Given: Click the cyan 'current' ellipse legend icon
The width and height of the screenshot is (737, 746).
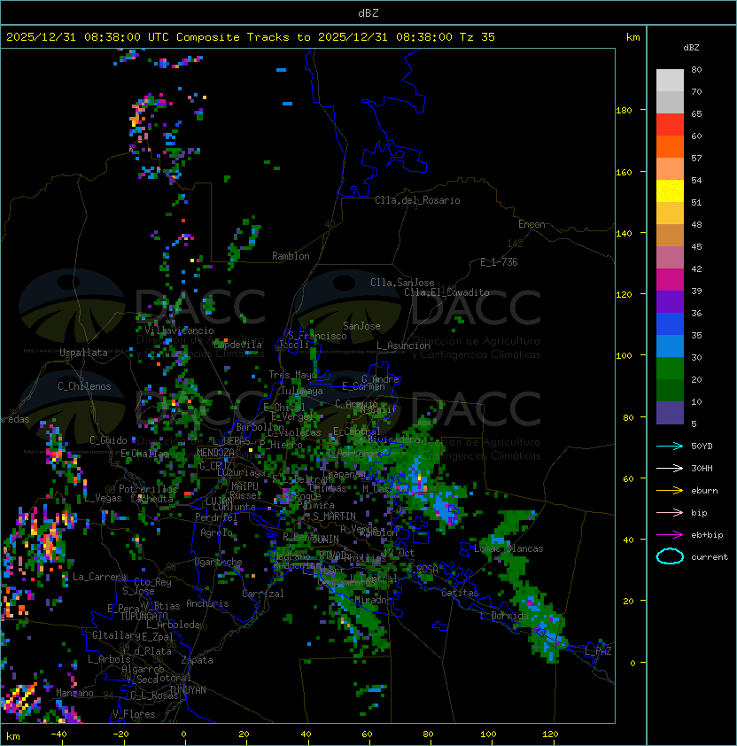Looking at the screenshot, I should 670,556.
